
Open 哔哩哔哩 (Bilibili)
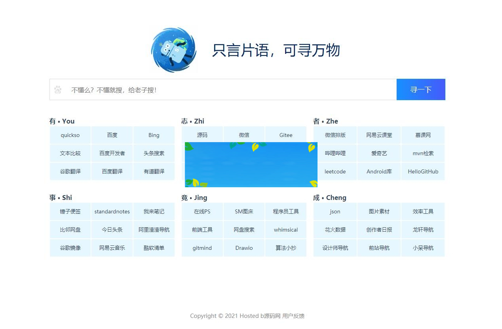335,153
